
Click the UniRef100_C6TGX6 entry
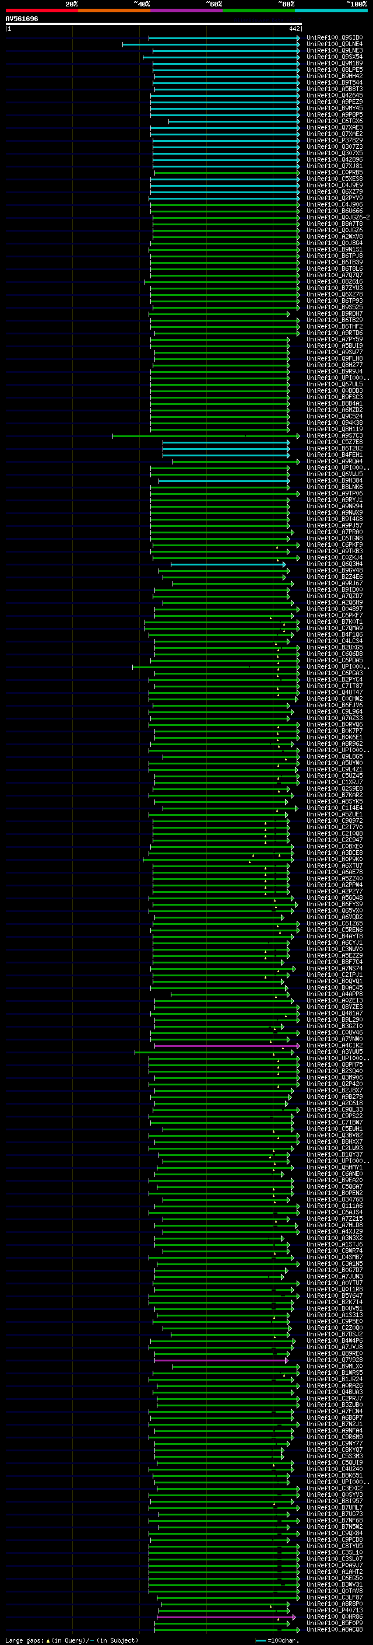pyautogui.click(x=335, y=121)
